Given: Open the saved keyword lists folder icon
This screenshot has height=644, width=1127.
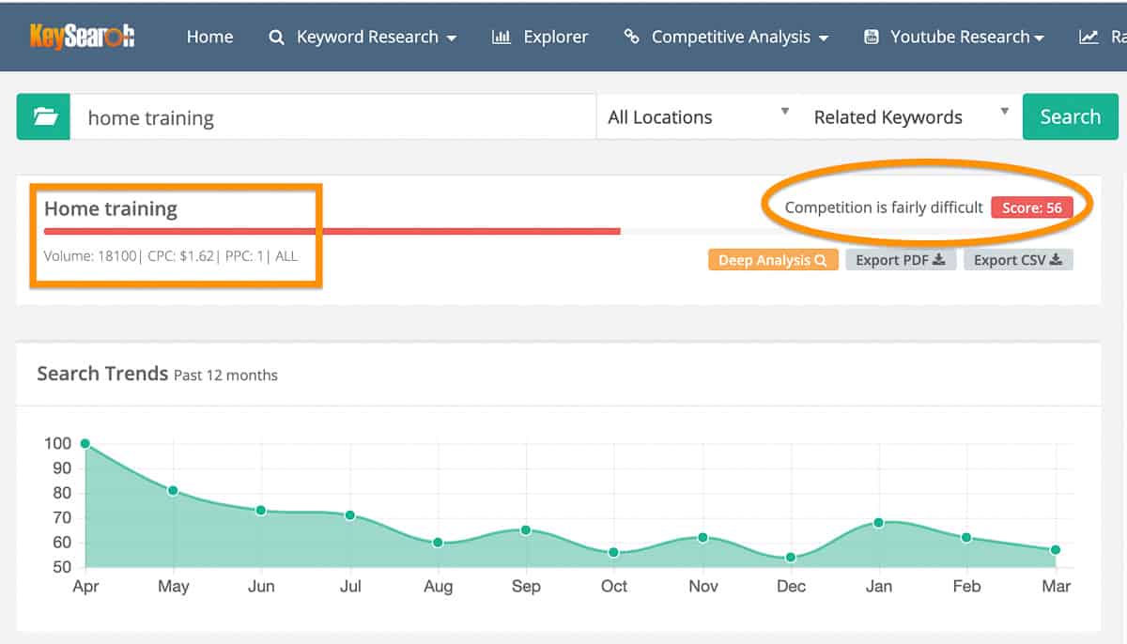Looking at the screenshot, I should [x=43, y=116].
